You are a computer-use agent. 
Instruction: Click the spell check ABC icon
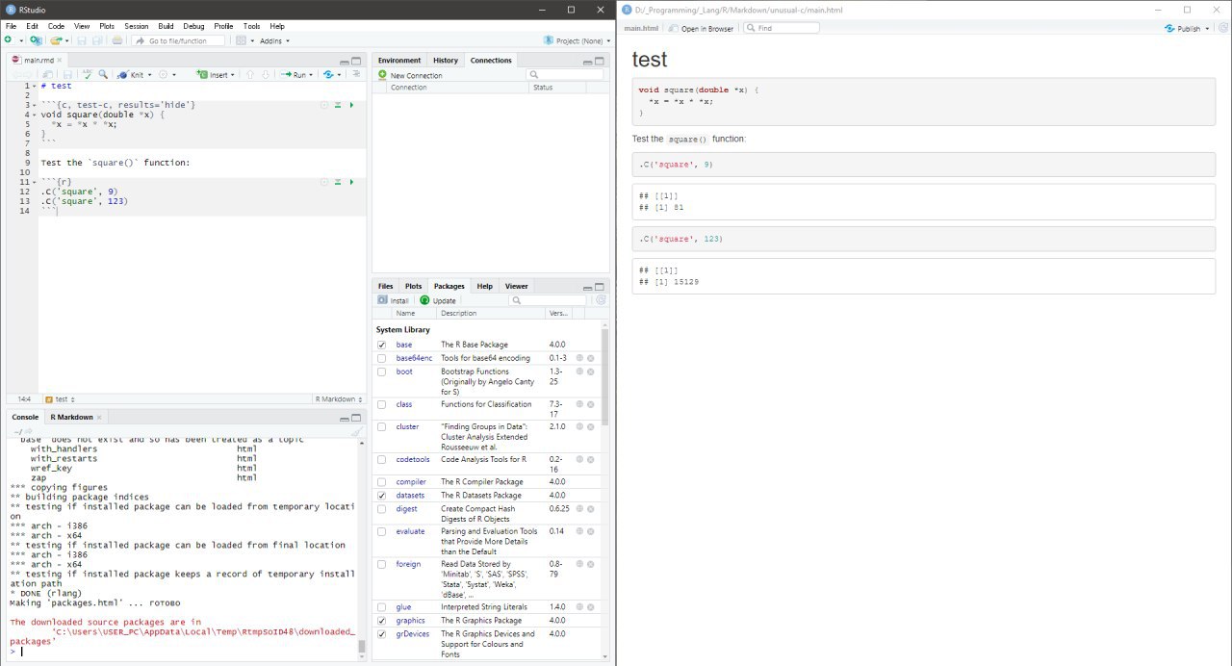(87, 74)
